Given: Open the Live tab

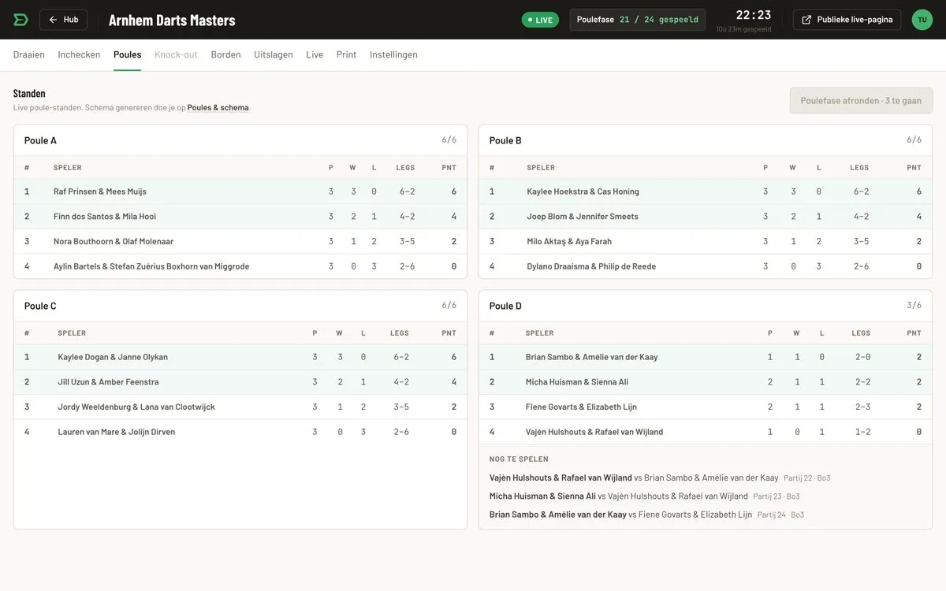Looking at the screenshot, I should coord(315,54).
